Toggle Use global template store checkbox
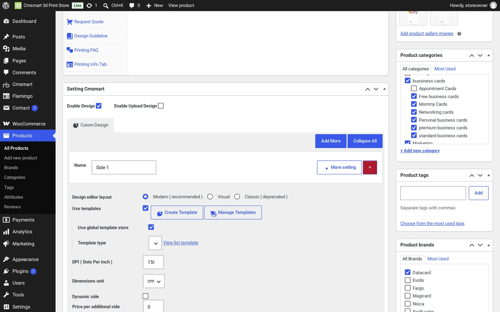The image size is (500, 312). 151,227
